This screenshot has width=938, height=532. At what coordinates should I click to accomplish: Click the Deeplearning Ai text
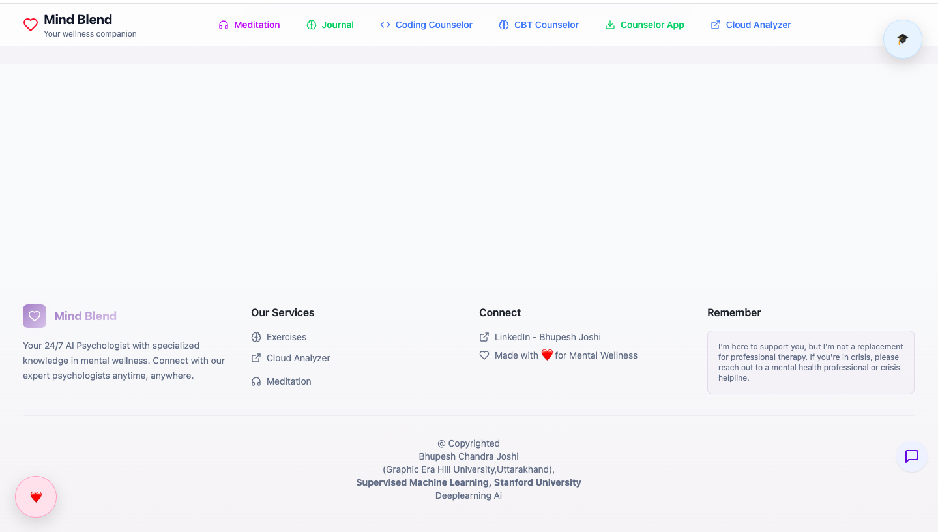point(469,495)
